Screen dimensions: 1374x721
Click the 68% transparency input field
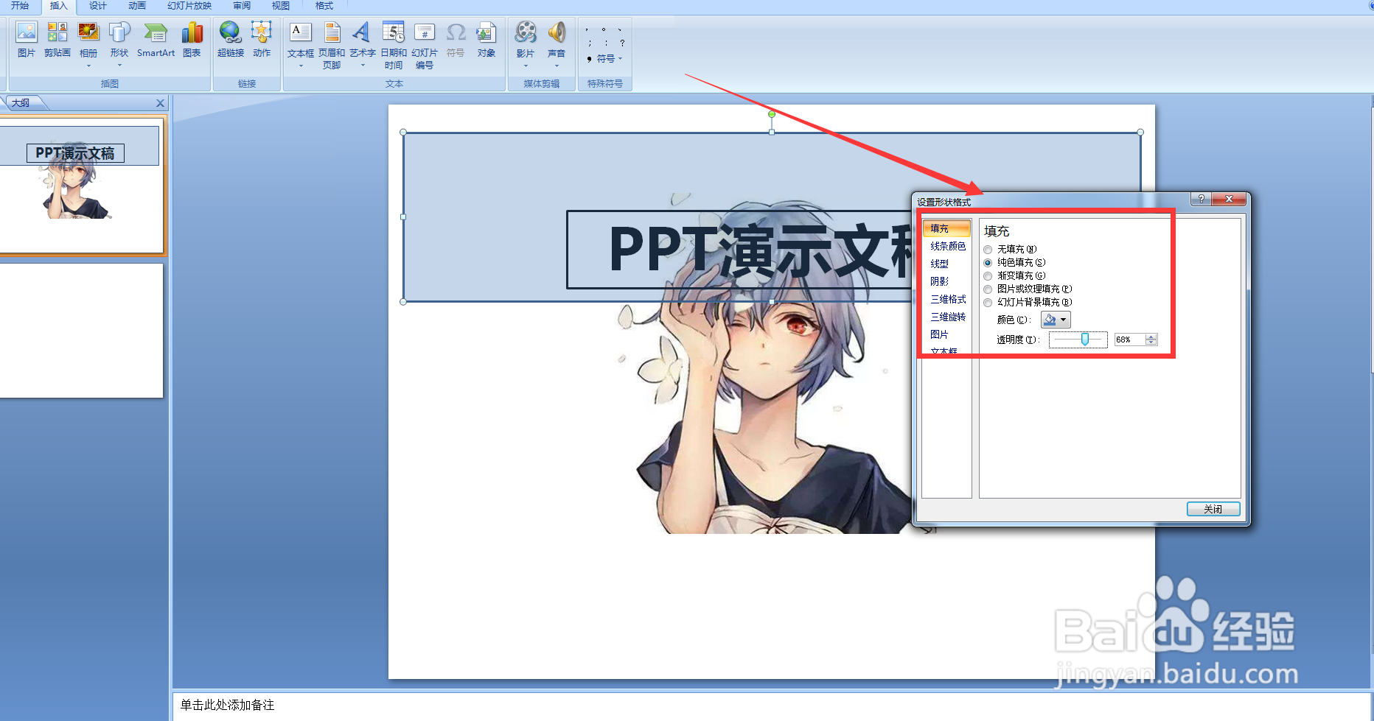point(1129,340)
